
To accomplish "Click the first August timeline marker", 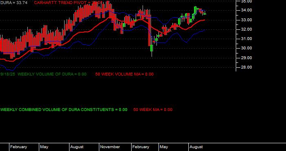I will (x=77, y=147).
